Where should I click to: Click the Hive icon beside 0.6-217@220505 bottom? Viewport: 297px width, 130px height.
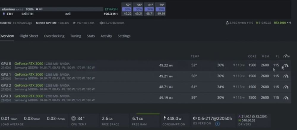coord(195,118)
